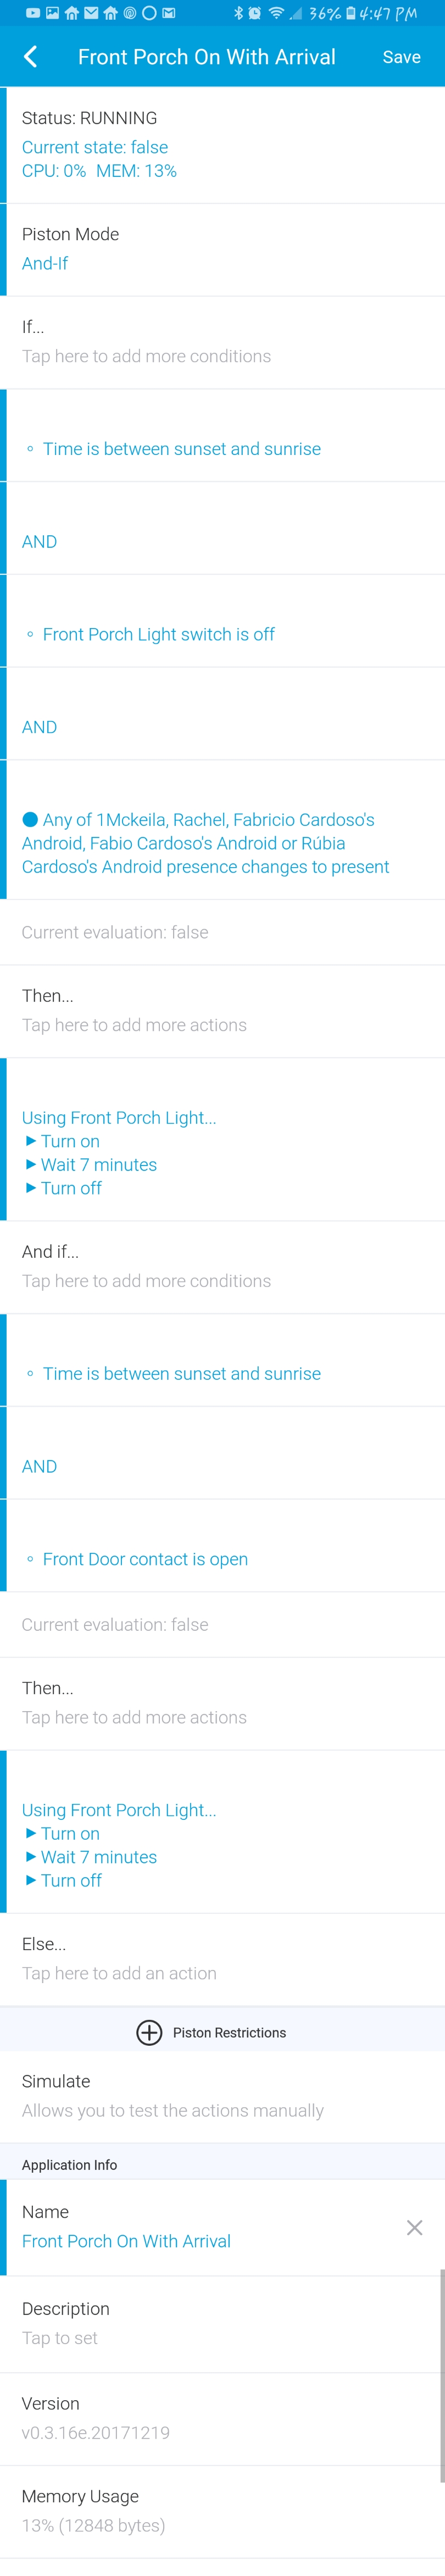Image resolution: width=445 pixels, height=2576 pixels.
Task: Tap Wi-Fi icon in status bar
Action: click(x=276, y=13)
